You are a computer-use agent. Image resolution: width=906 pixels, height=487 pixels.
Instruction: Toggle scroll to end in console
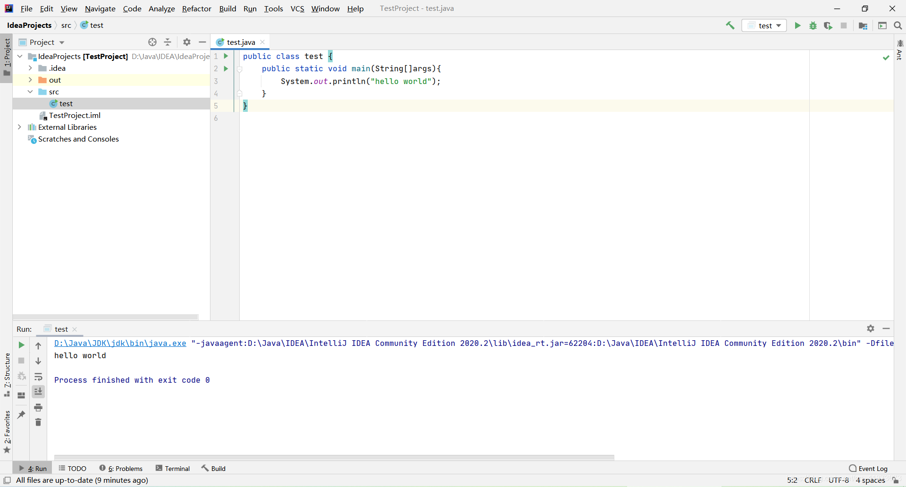38,392
